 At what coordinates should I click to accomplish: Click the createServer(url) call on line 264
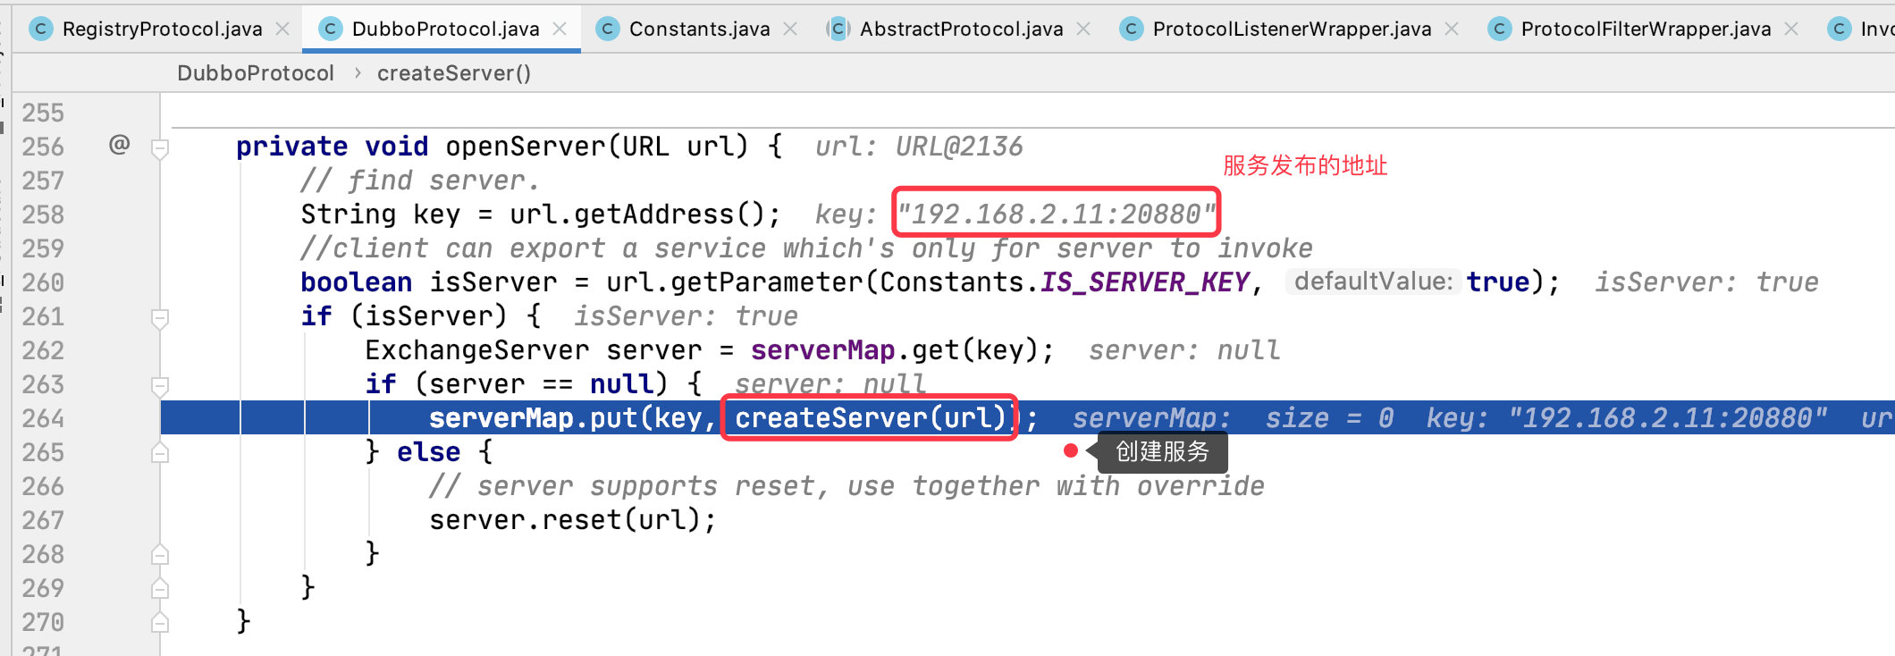coord(871,417)
